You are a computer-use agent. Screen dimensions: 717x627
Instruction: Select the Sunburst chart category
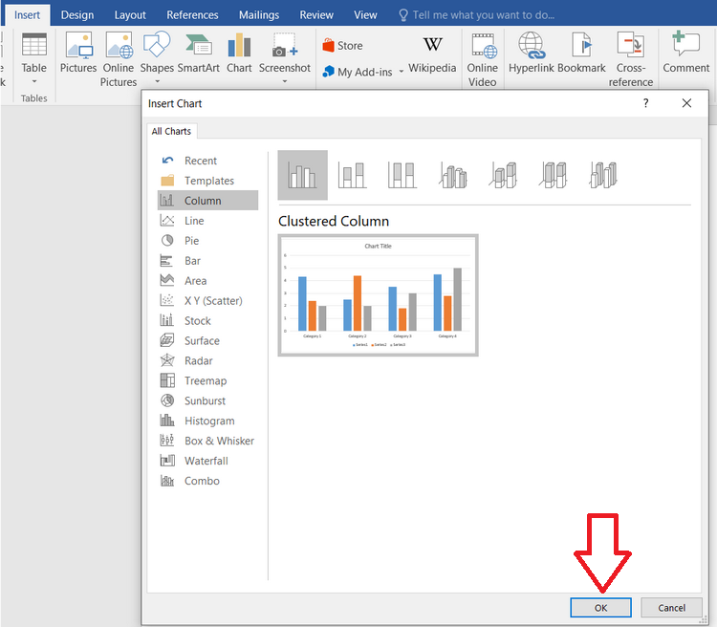click(x=208, y=400)
